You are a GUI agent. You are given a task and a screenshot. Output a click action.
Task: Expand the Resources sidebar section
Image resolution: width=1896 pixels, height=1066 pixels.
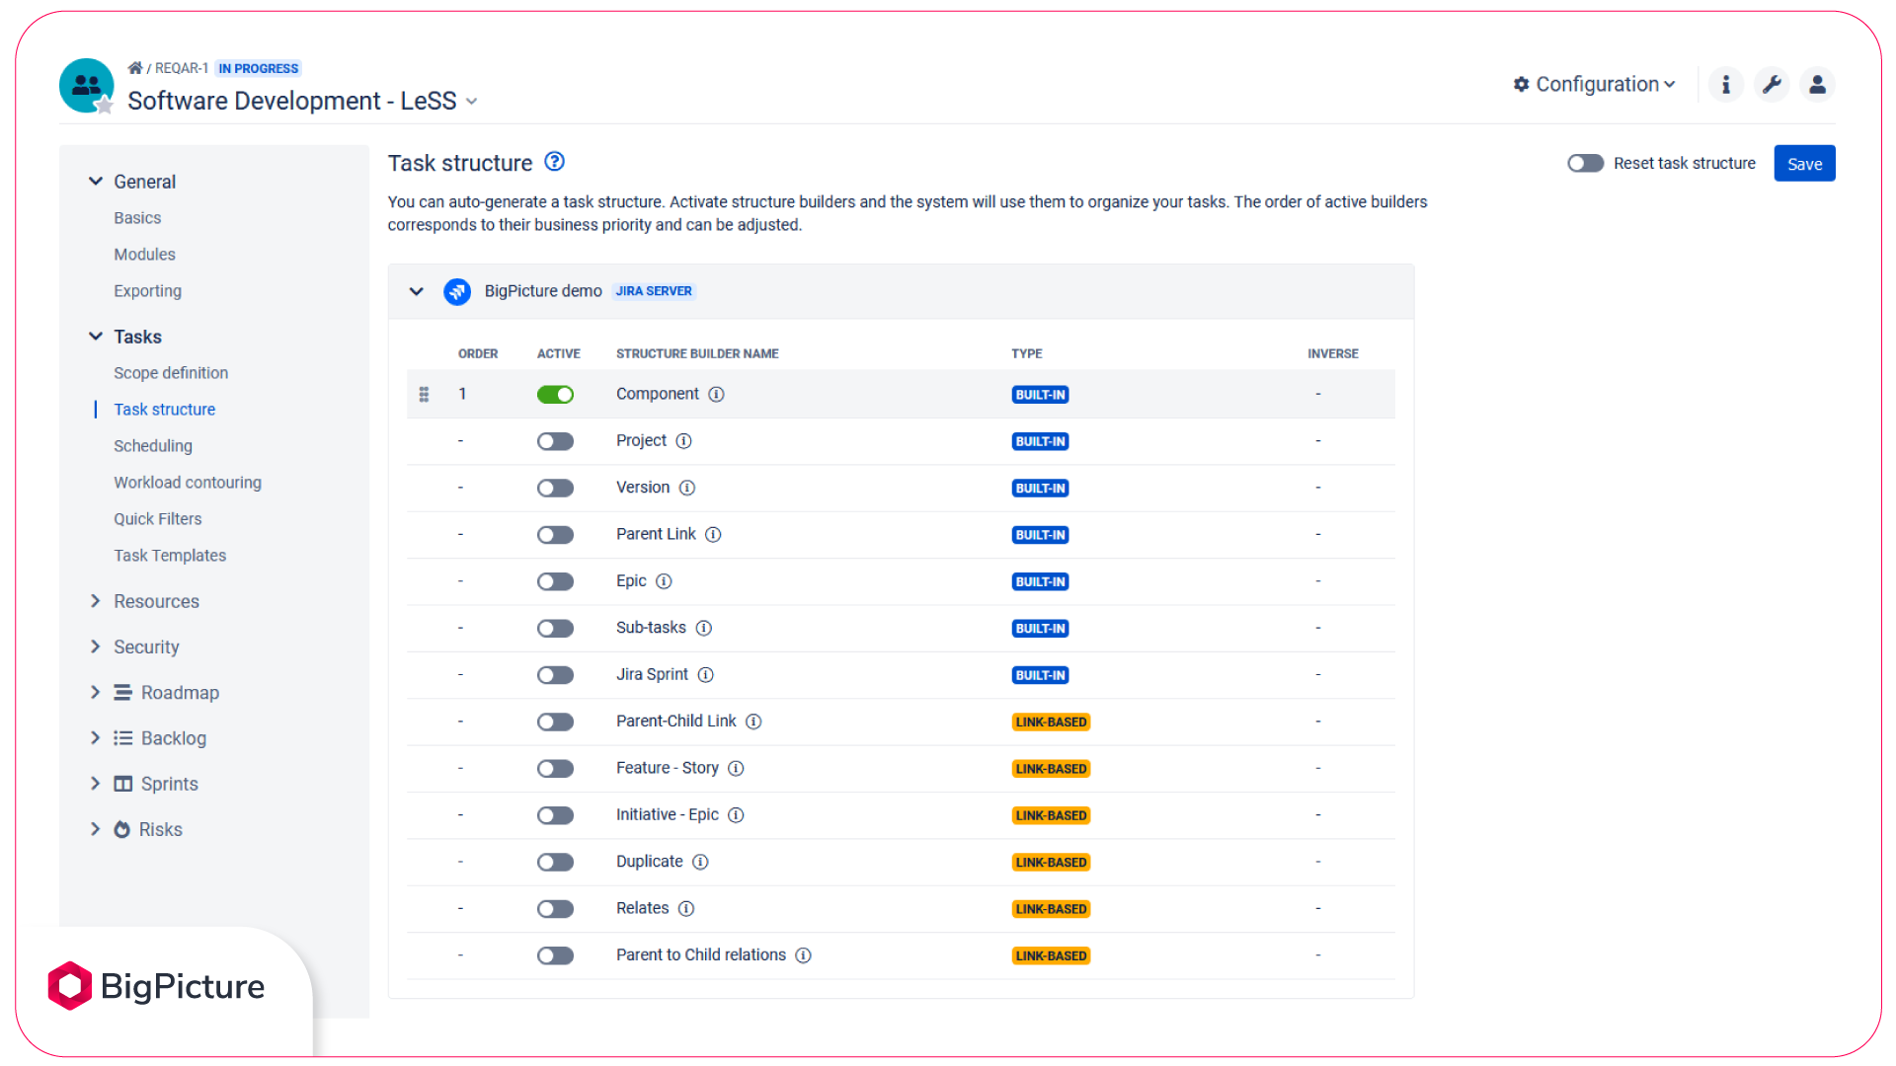[x=96, y=601]
